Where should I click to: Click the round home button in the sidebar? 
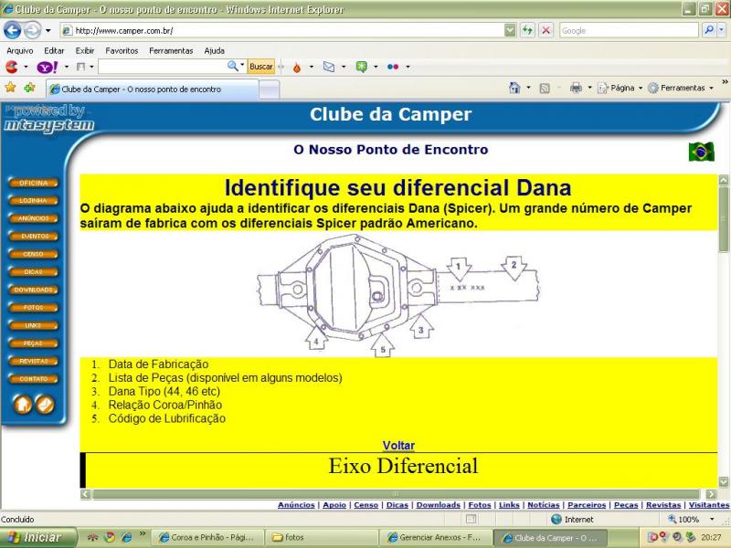point(23,405)
